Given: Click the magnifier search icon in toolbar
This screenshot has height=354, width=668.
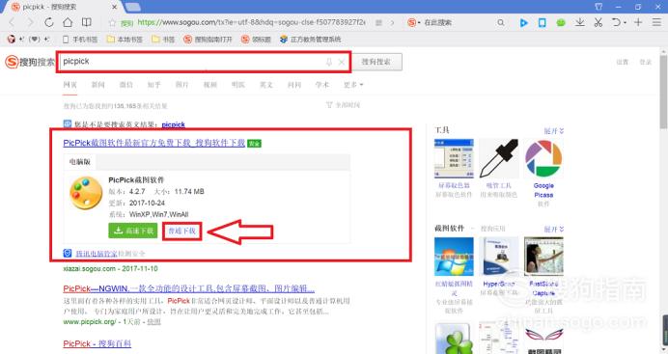Looking at the screenshot, I should (501, 22).
